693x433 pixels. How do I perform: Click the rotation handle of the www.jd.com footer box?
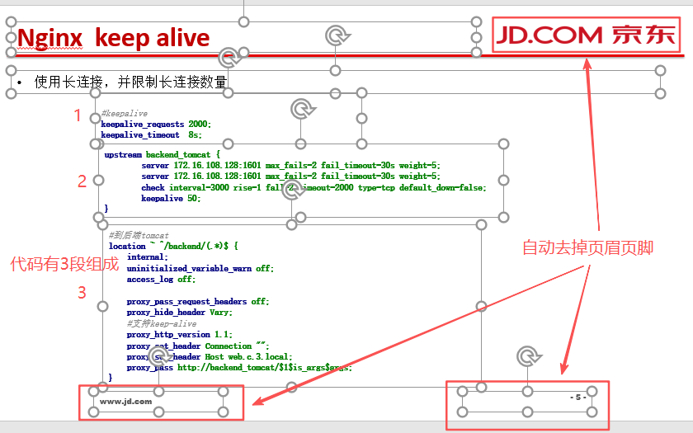pyautogui.click(x=159, y=355)
